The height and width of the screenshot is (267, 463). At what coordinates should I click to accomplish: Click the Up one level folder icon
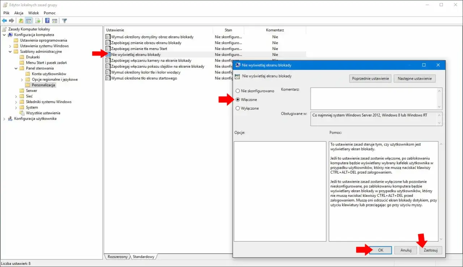21,21
